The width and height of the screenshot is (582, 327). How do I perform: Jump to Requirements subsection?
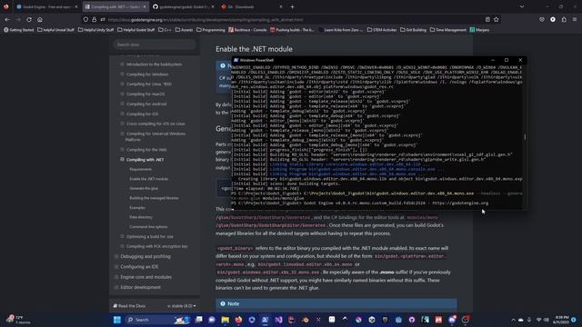click(141, 169)
